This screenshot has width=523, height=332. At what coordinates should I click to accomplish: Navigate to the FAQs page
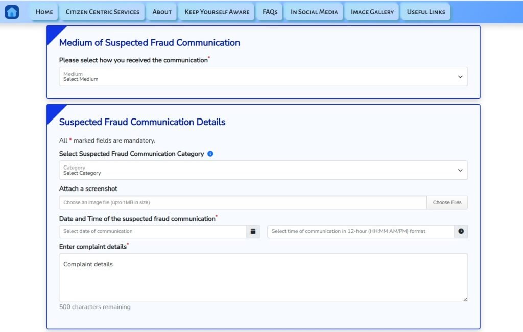point(270,12)
